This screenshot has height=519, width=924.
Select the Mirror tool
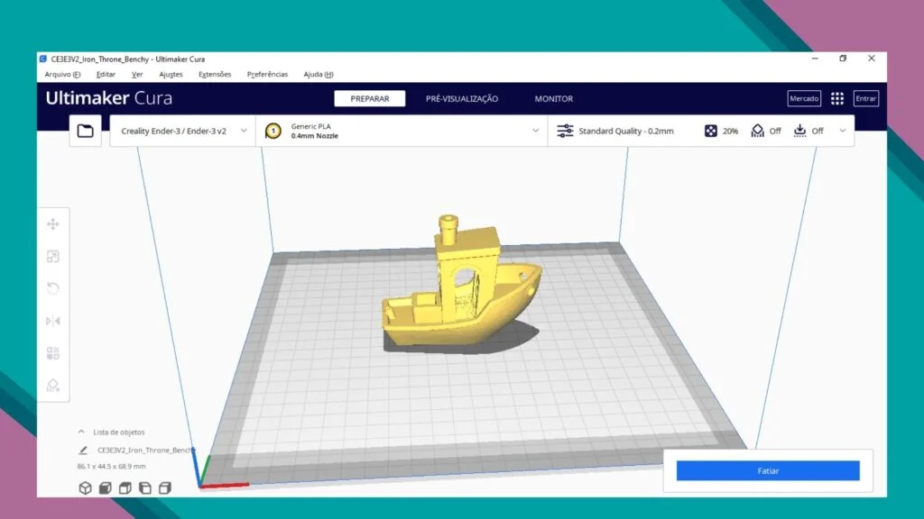pos(53,321)
